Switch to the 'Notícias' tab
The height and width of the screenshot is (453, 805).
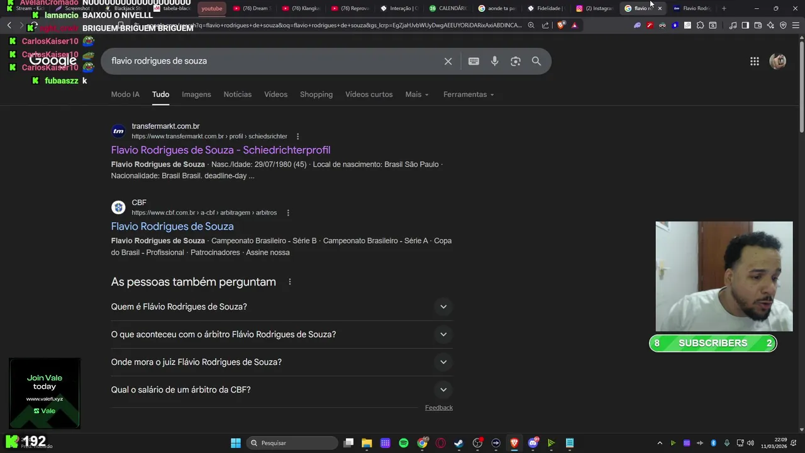point(238,94)
